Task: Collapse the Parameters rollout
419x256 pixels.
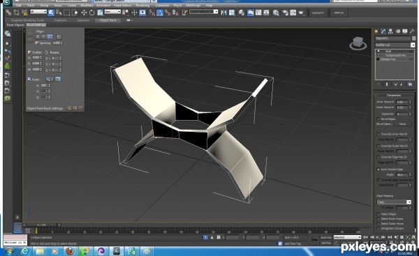Action: (x=394, y=96)
